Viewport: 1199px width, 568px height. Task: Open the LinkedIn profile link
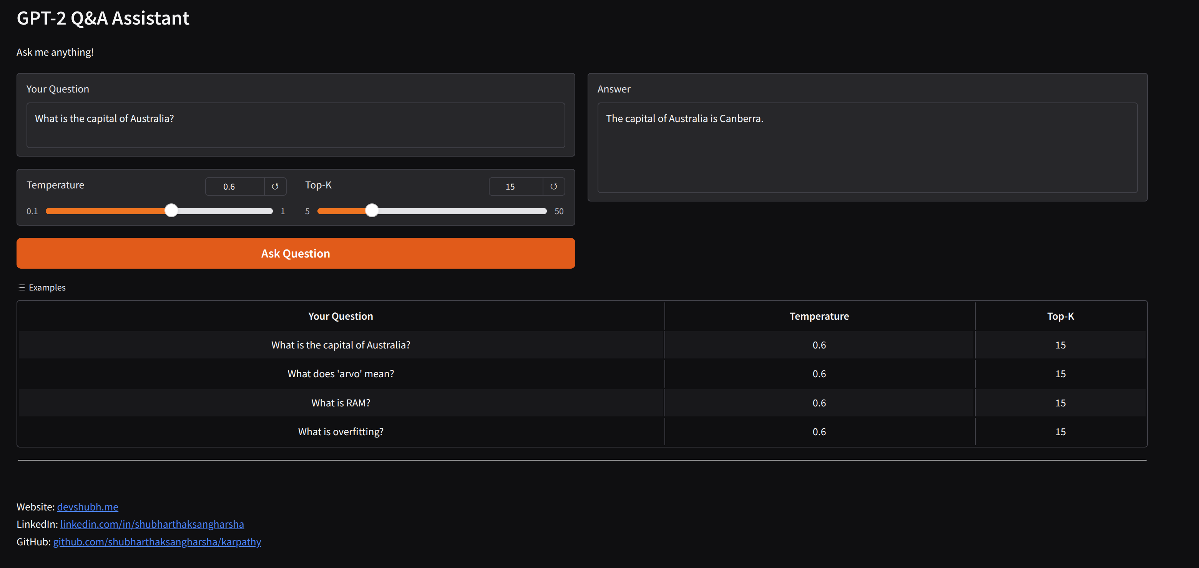coord(152,524)
